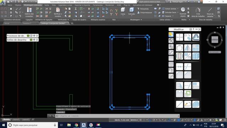
Task: Click the Caixa solid box tool
Action: click(x=123, y=10)
